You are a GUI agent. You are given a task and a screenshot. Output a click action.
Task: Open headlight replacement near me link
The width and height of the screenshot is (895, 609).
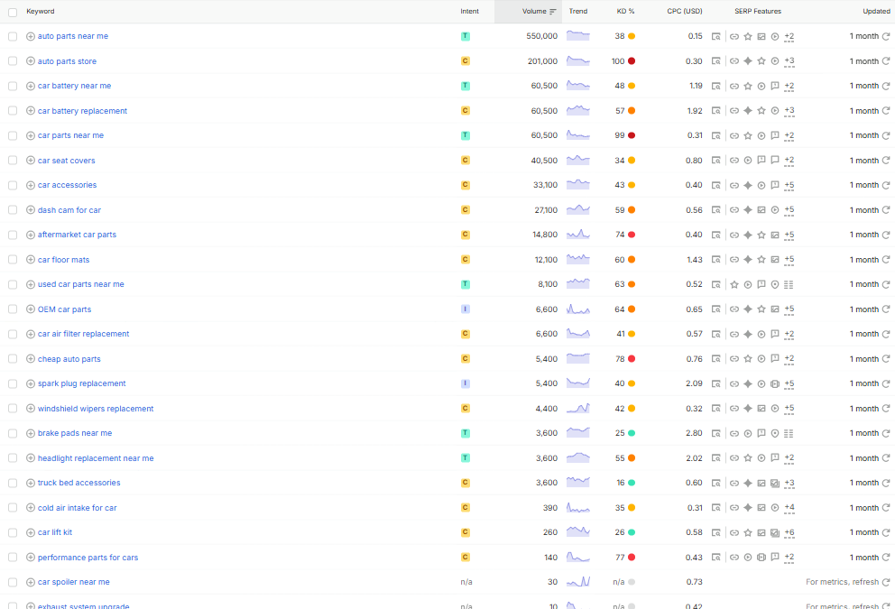coord(96,458)
